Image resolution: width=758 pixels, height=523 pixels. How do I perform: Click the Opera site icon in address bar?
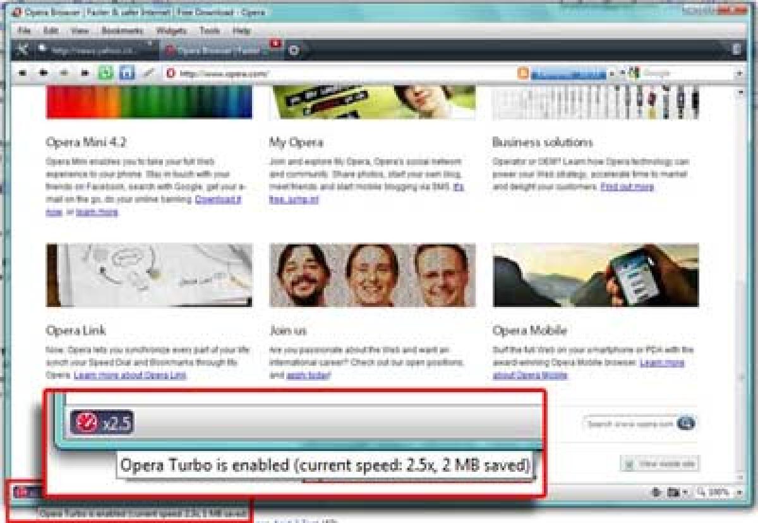pos(170,74)
